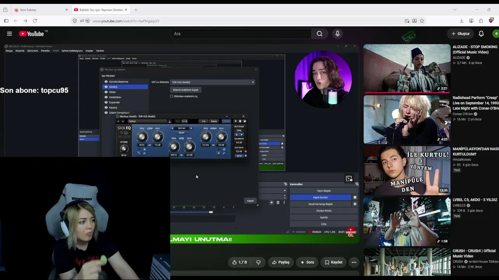
Task: Open the Görünüm menu in OBS
Action: [x=33, y=51]
